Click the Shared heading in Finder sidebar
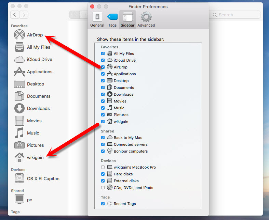This screenshot has width=269, height=220. [x=17, y=191]
